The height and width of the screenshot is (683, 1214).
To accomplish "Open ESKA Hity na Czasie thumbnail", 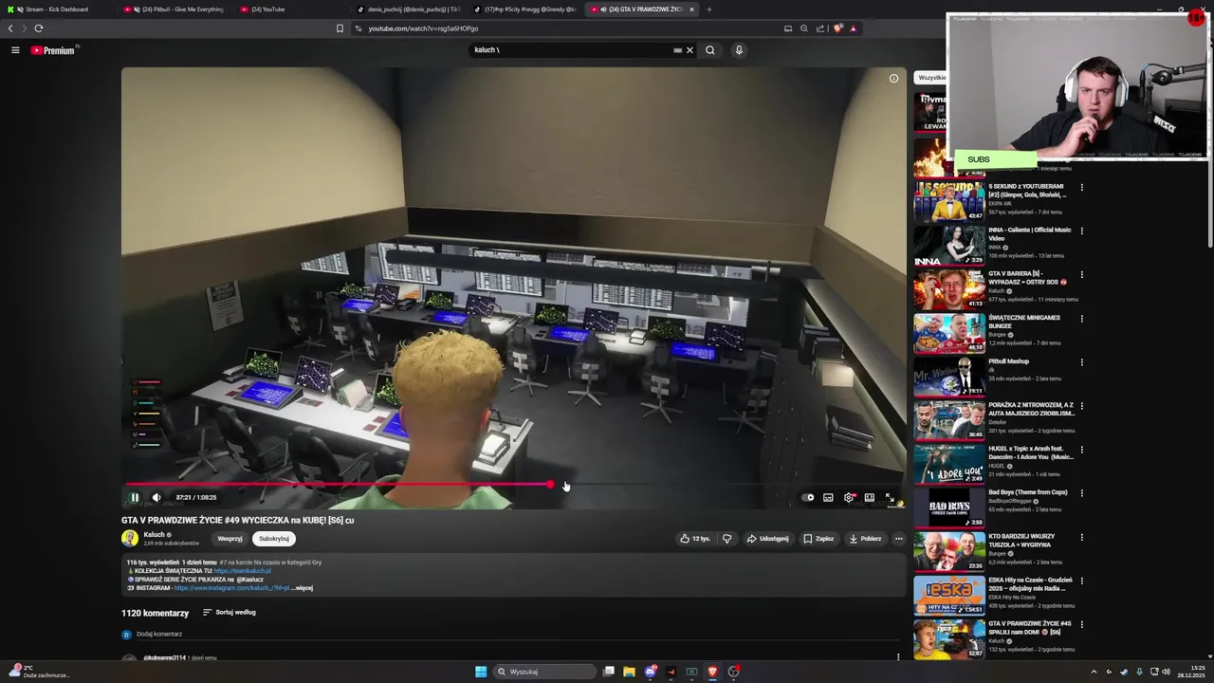I will point(949,596).
